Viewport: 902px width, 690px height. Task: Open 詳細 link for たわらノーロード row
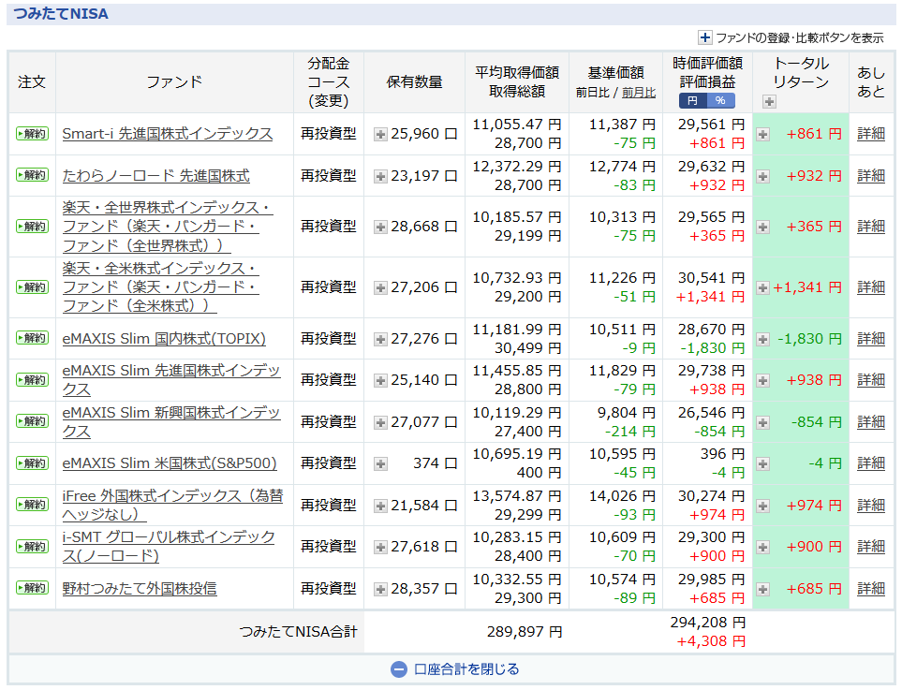click(871, 175)
